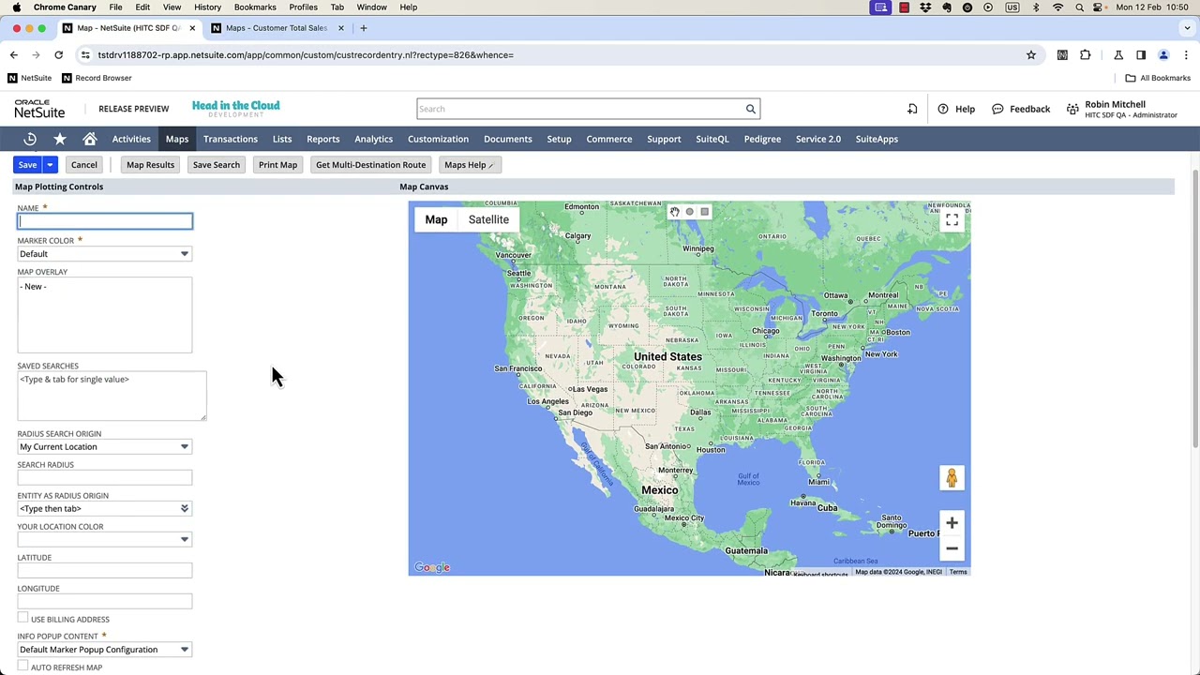Viewport: 1200px width, 675px height.
Task: Click the NetSuite Oracle logo
Action: [39, 109]
